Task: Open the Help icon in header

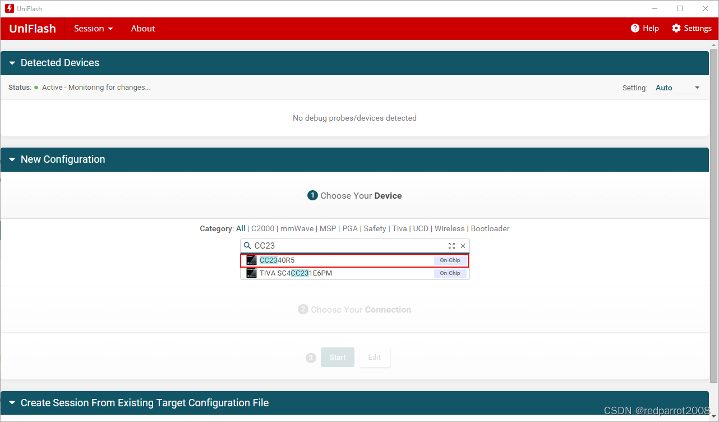Action: pos(635,28)
